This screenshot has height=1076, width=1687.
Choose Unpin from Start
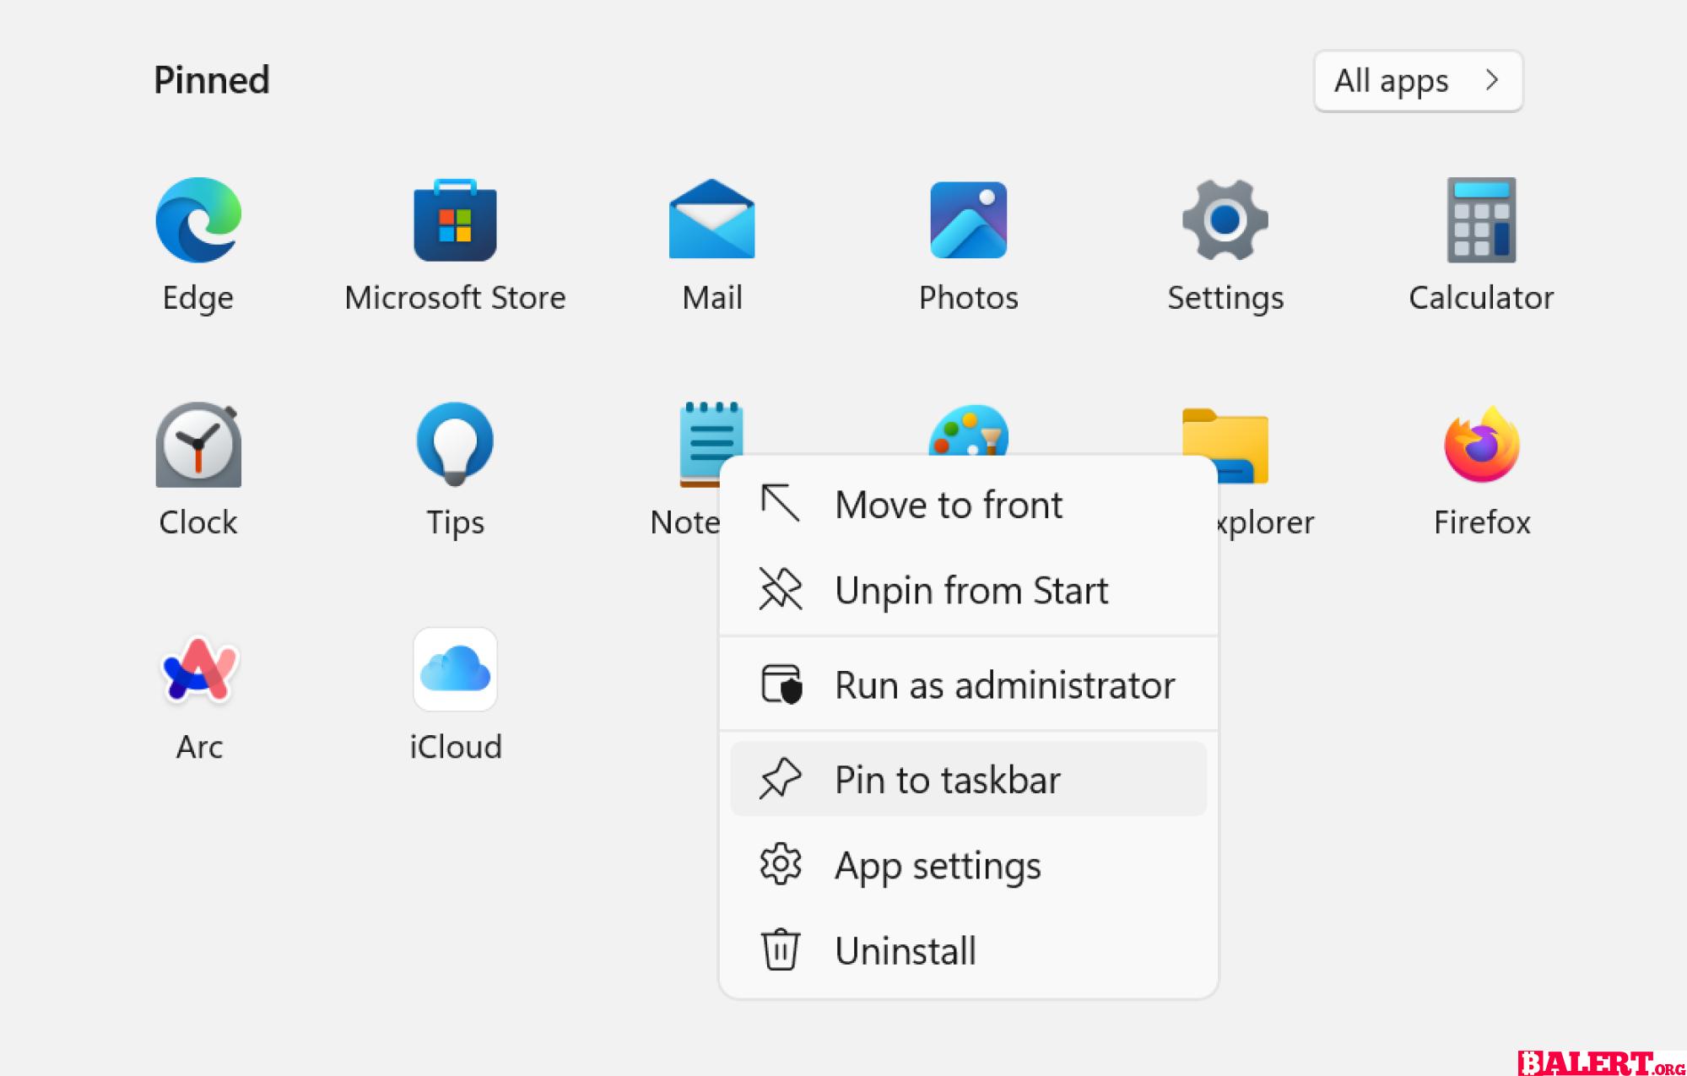[x=968, y=590]
